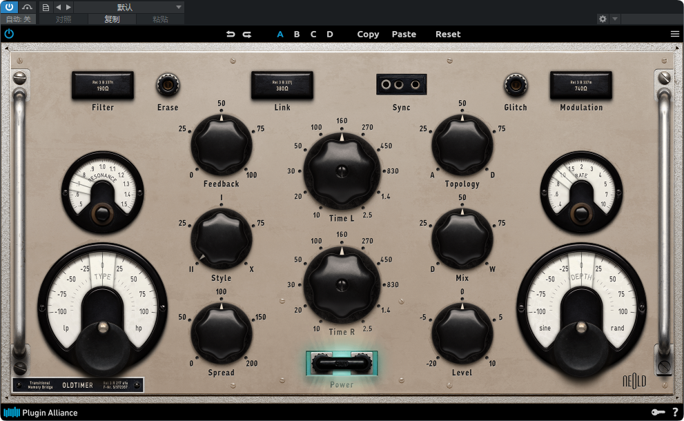Click the Feedback knob
Viewport: 684px width, 421px height.
pyautogui.click(x=221, y=145)
